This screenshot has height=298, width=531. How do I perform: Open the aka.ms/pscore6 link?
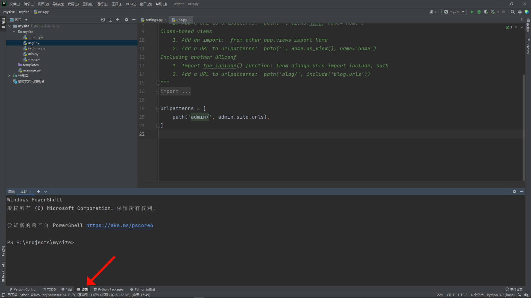[x=119, y=225]
